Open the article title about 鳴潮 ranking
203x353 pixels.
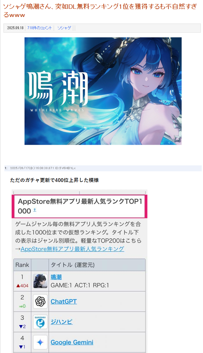click(x=100, y=11)
